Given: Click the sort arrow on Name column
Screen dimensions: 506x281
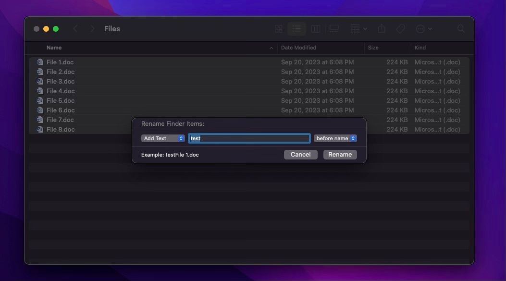Looking at the screenshot, I should click(x=271, y=48).
